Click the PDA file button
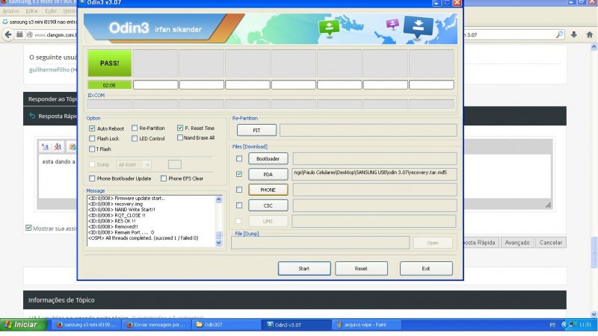Viewport: 598px width, 336px height. tap(268, 174)
